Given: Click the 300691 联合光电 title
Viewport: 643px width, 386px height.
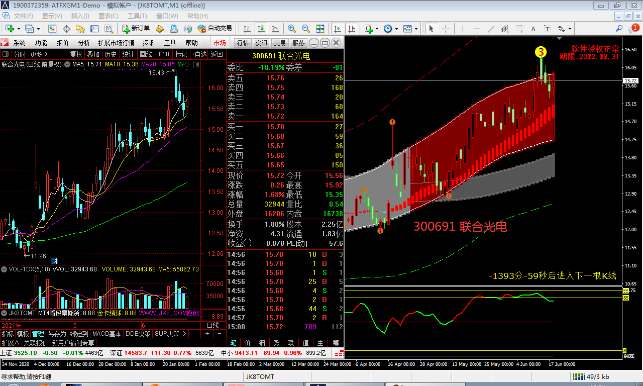Looking at the screenshot, I should point(281,56).
